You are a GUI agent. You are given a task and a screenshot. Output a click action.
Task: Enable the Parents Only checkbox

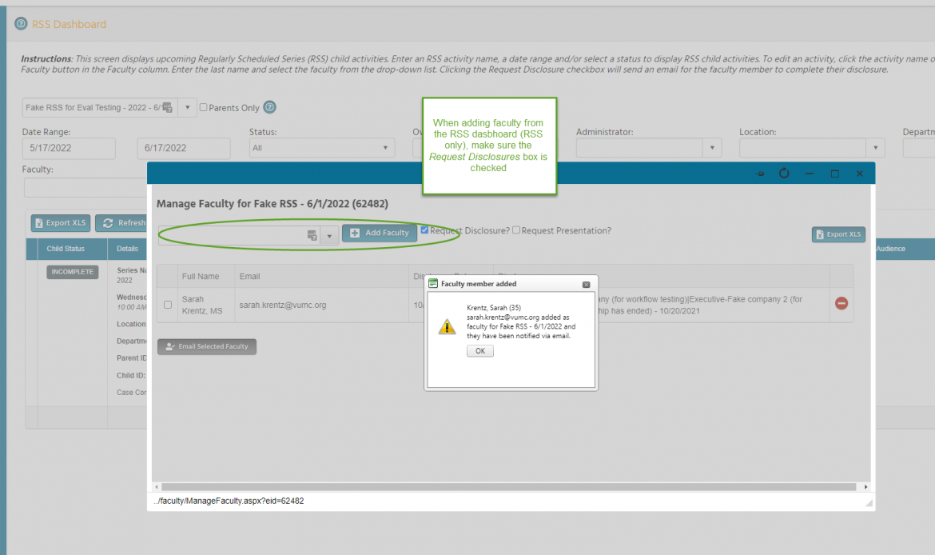pyautogui.click(x=204, y=107)
